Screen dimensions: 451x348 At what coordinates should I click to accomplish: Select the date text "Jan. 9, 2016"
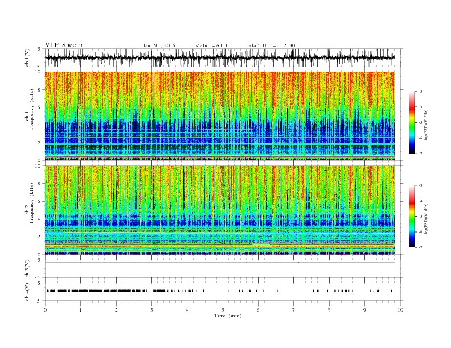click(x=159, y=45)
